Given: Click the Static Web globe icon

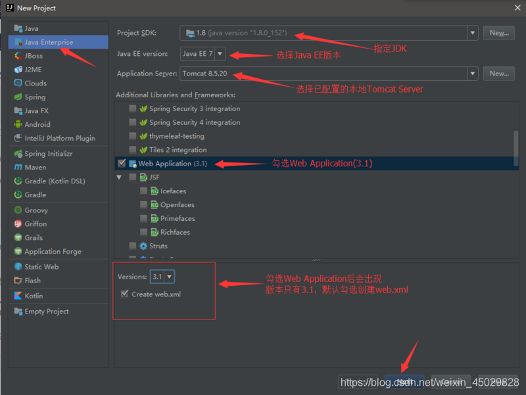Looking at the screenshot, I should pos(18,267).
